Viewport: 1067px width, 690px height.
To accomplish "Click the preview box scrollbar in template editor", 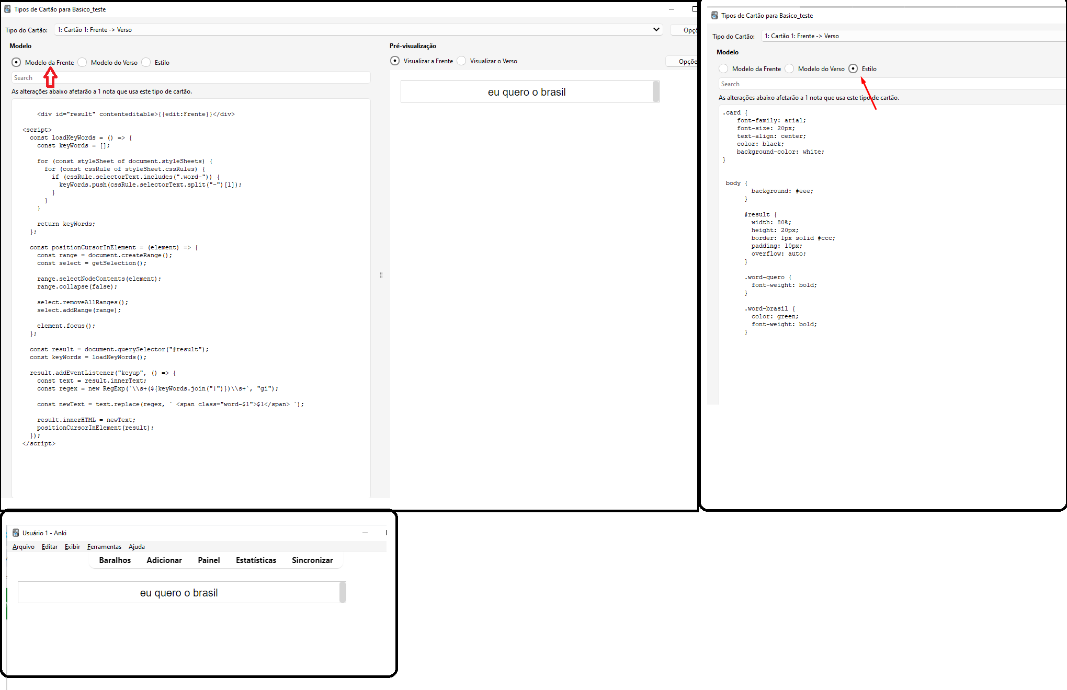I will coord(656,91).
